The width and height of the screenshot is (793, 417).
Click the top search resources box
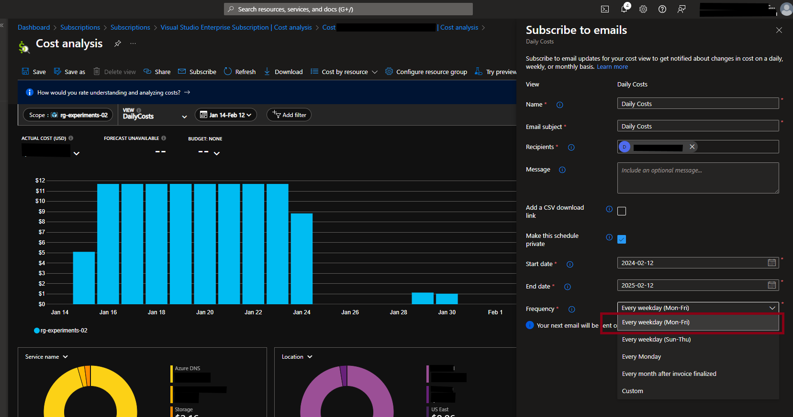pos(348,9)
